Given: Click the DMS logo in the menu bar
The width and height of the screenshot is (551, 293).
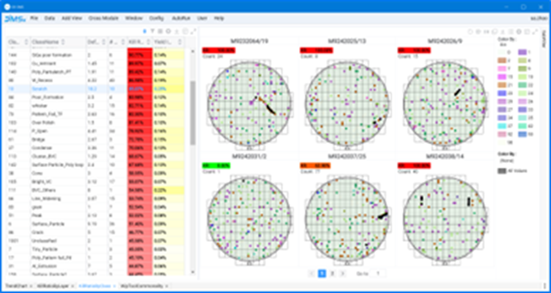Looking at the screenshot, I should point(13,19).
